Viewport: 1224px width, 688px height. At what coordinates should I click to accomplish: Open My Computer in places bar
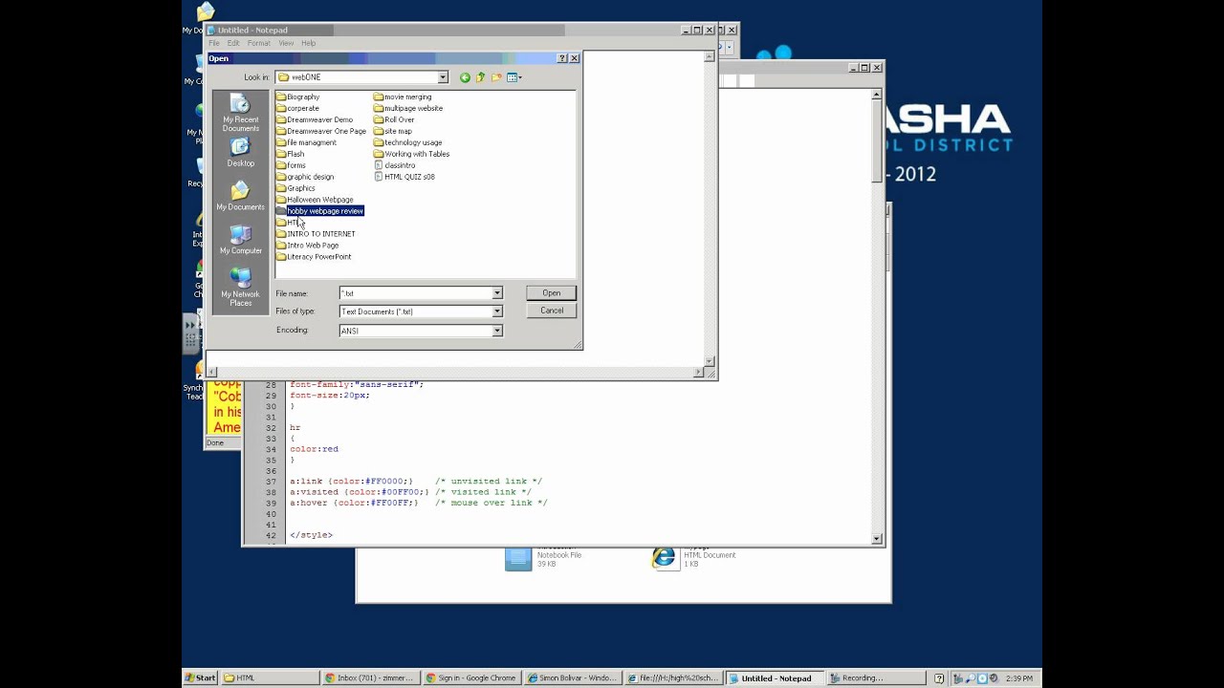coord(241,240)
